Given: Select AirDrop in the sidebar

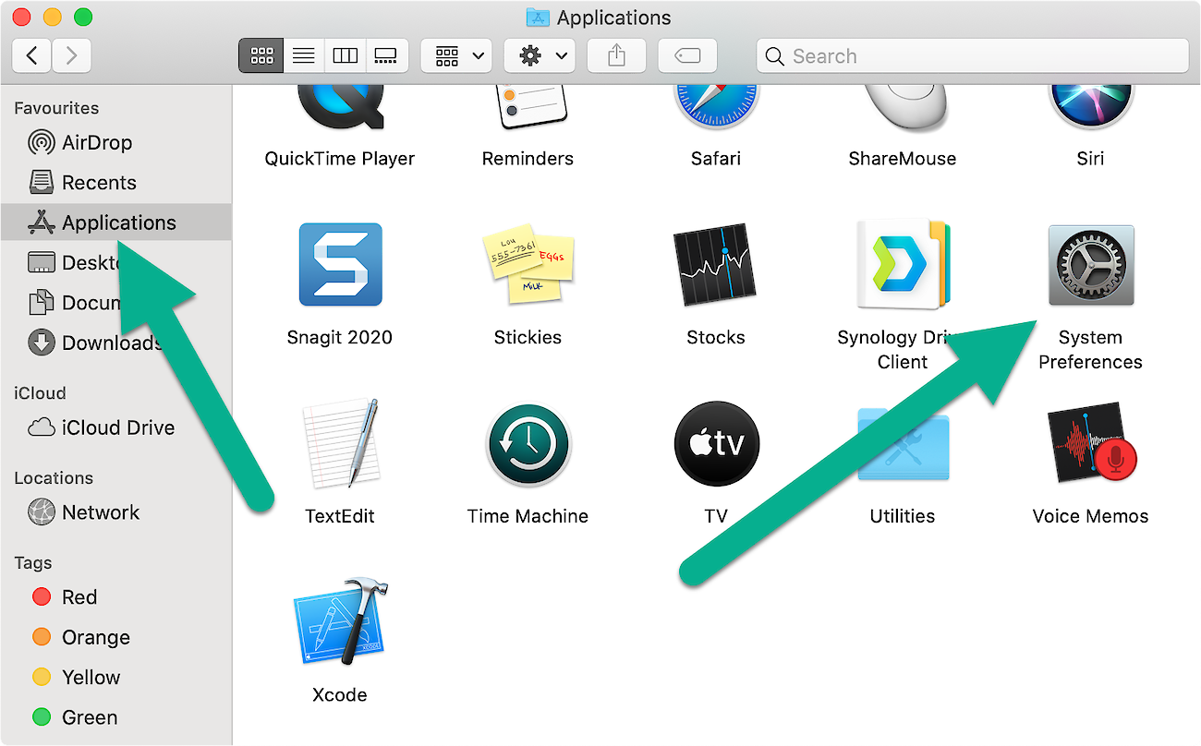Looking at the screenshot, I should pos(96,143).
